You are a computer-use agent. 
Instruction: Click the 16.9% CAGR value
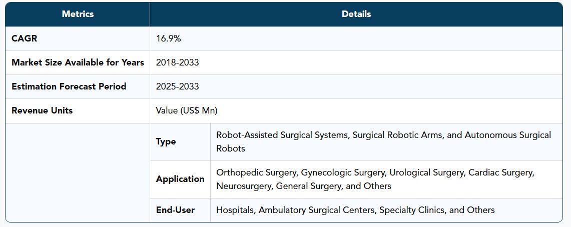pyautogui.click(x=168, y=38)
